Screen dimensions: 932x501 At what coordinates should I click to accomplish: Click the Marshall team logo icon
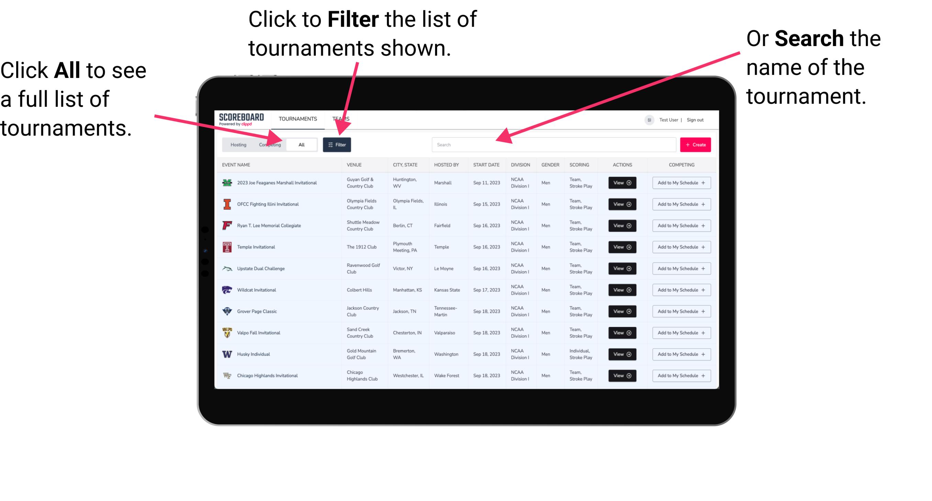tap(227, 183)
